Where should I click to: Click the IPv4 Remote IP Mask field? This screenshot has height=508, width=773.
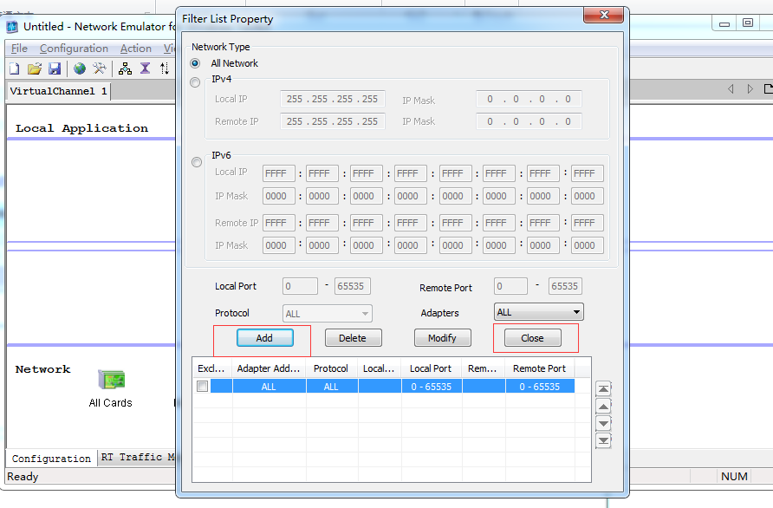coord(529,121)
